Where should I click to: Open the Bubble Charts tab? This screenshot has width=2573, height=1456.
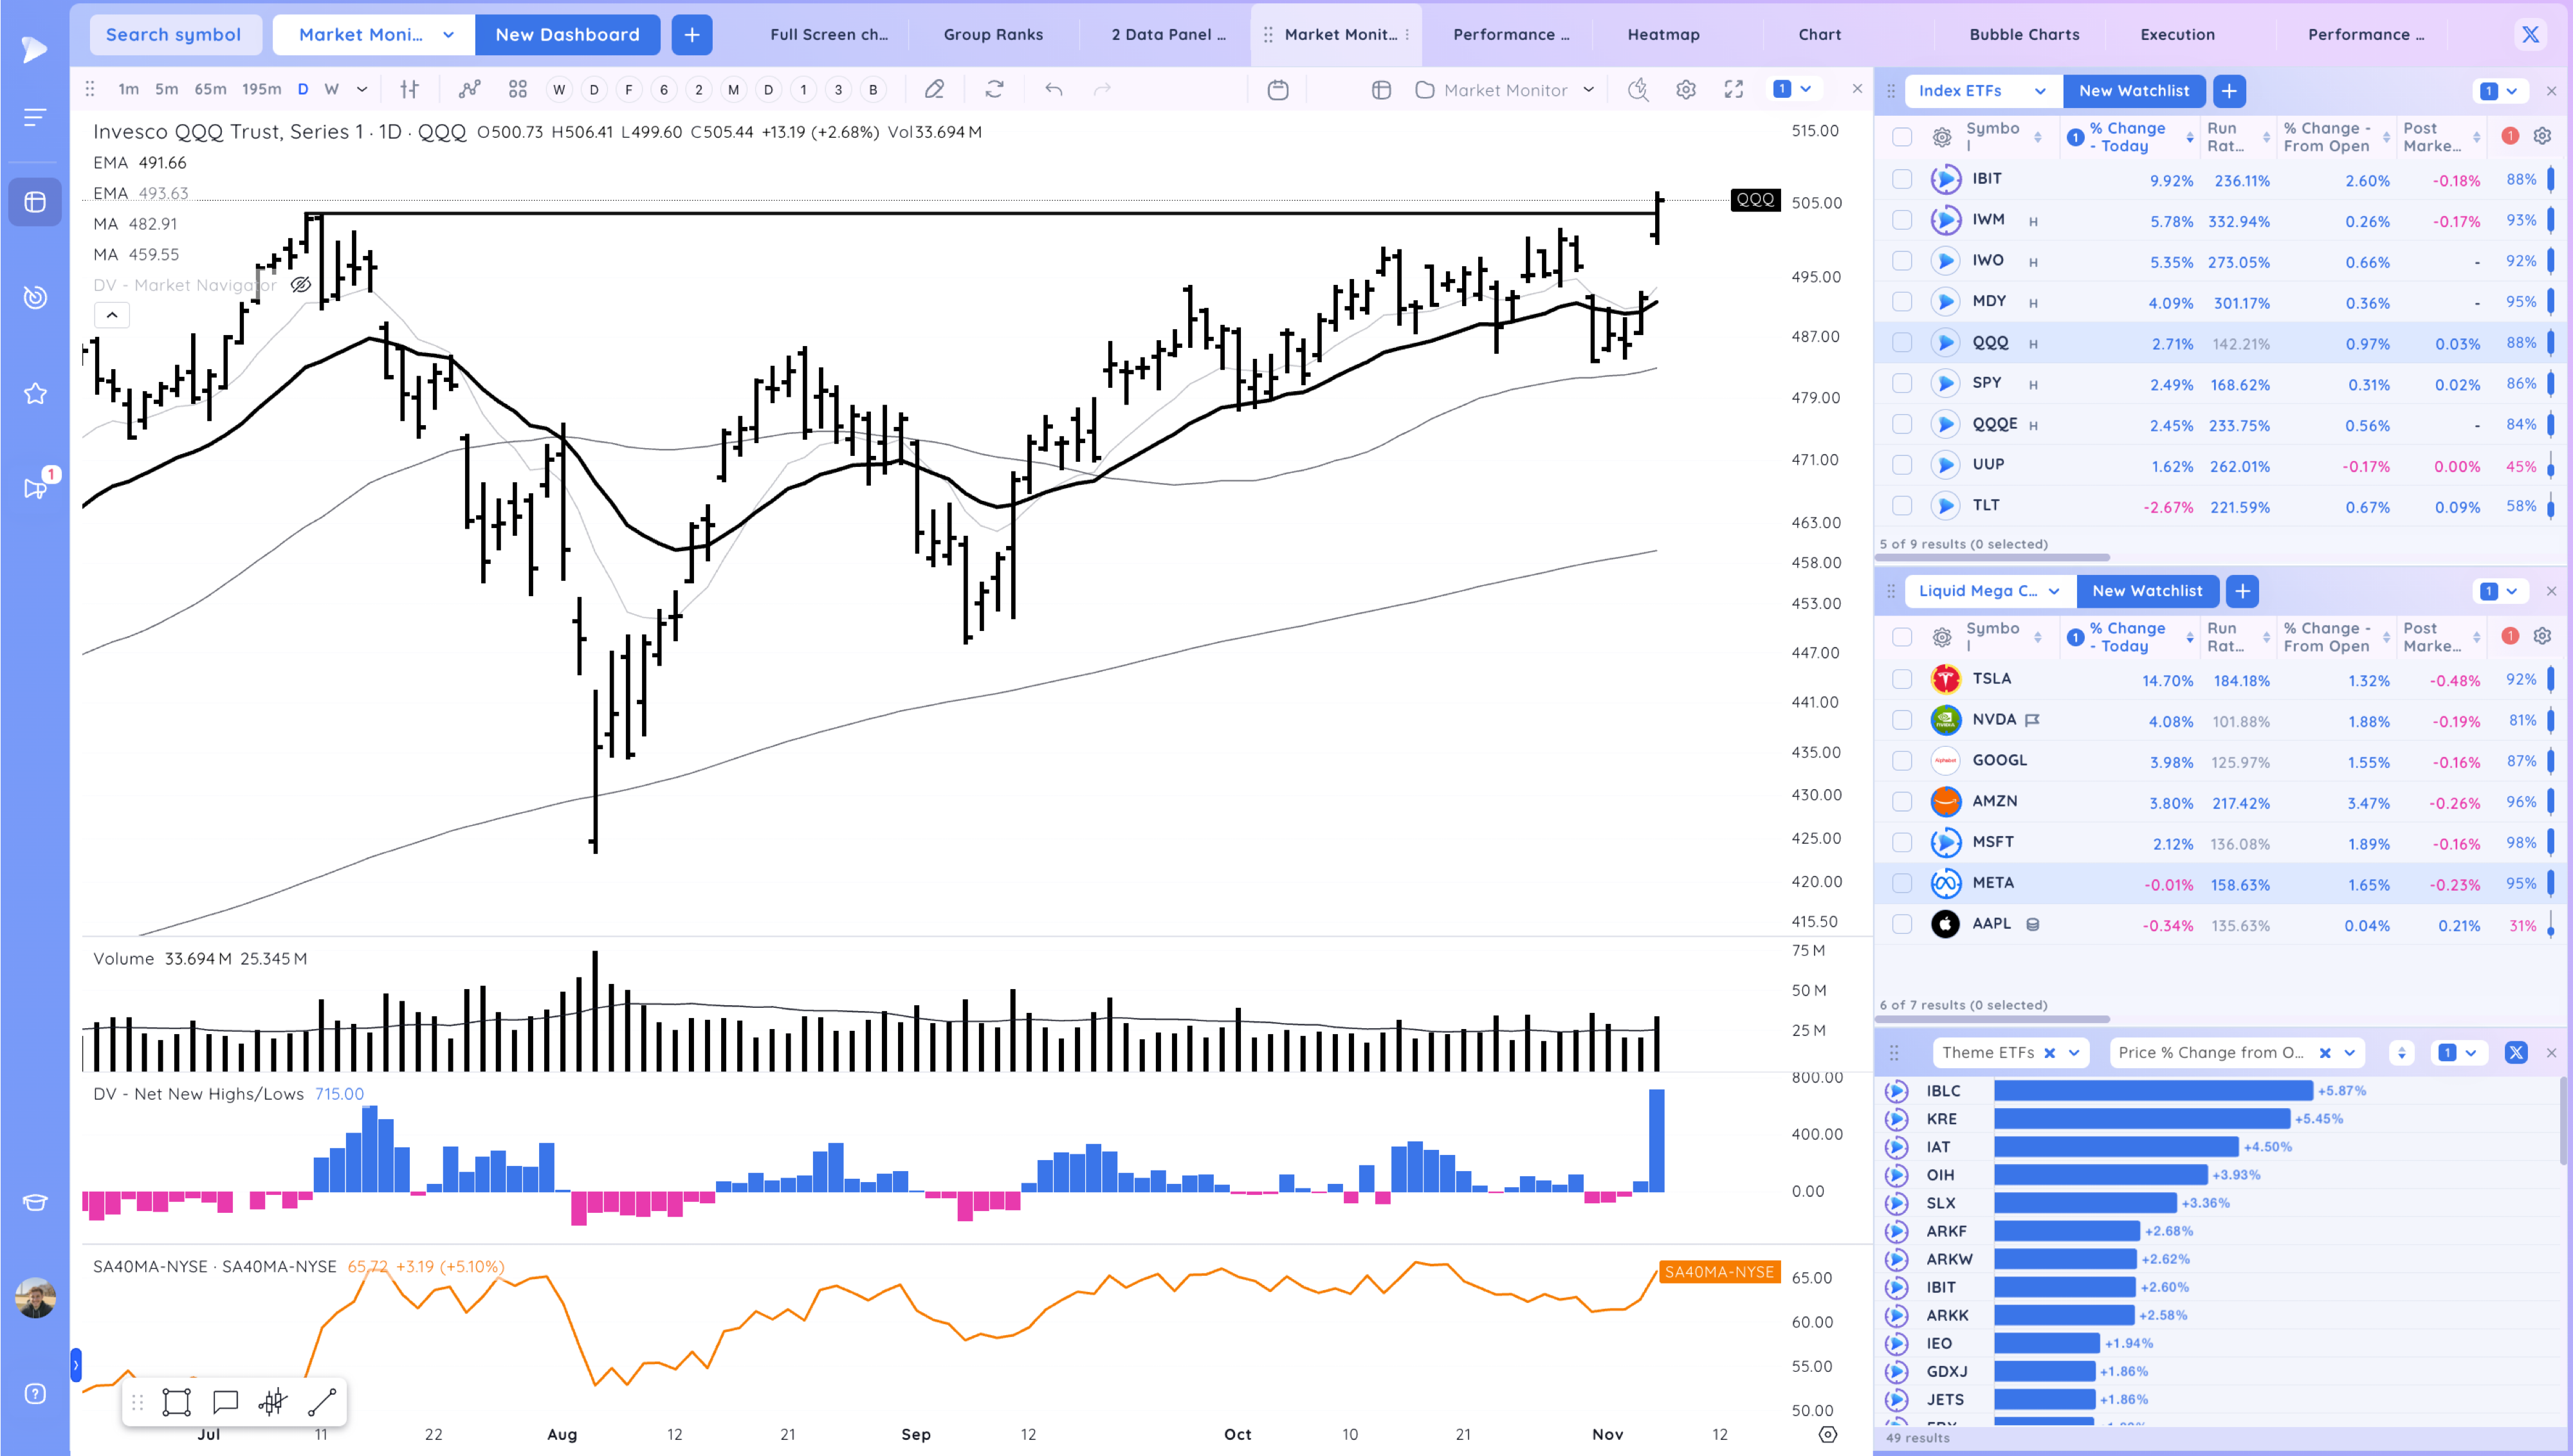pos(2024,35)
